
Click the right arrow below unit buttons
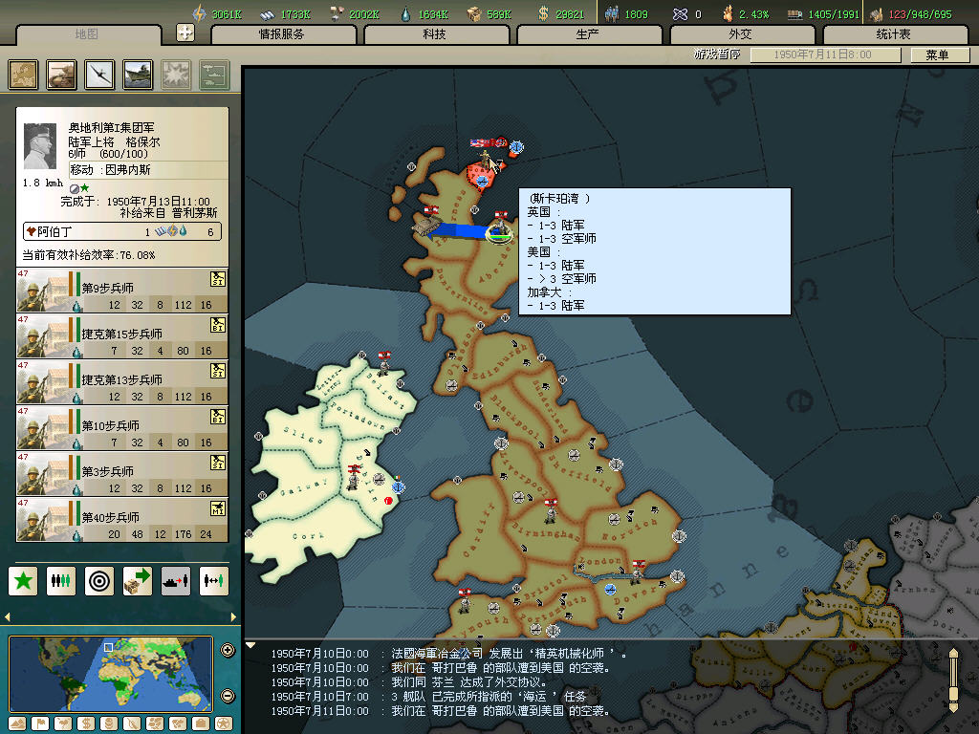point(233,617)
